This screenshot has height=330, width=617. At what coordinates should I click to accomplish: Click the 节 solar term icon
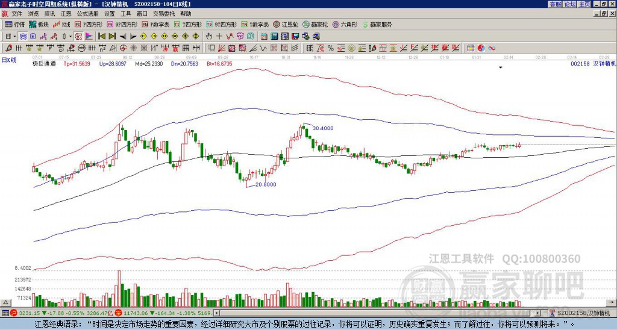(240, 37)
